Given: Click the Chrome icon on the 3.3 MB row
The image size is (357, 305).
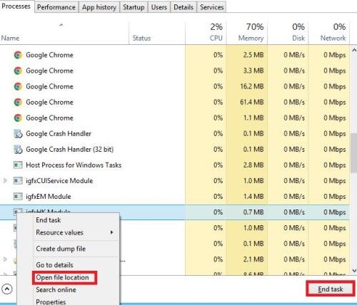Looking at the screenshot, I should (18, 71).
